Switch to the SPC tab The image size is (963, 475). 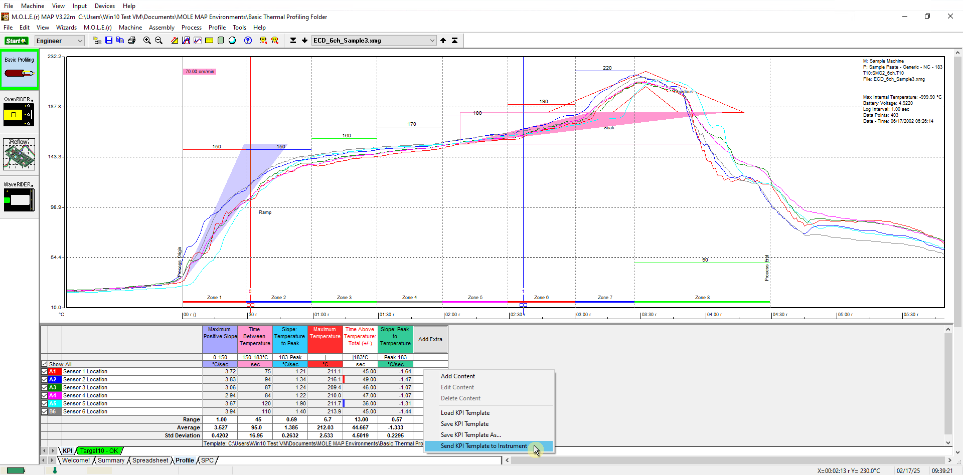tap(208, 460)
